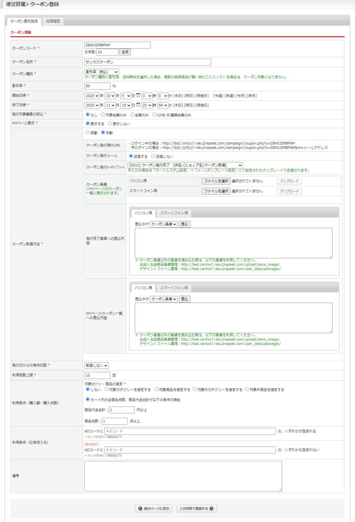Click the 備考 notes textarea
The height and width of the screenshot is (522, 355).
[183, 477]
